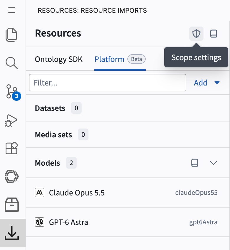Open the Models documentation book icon
This screenshot has height=250, width=230.
click(x=195, y=163)
